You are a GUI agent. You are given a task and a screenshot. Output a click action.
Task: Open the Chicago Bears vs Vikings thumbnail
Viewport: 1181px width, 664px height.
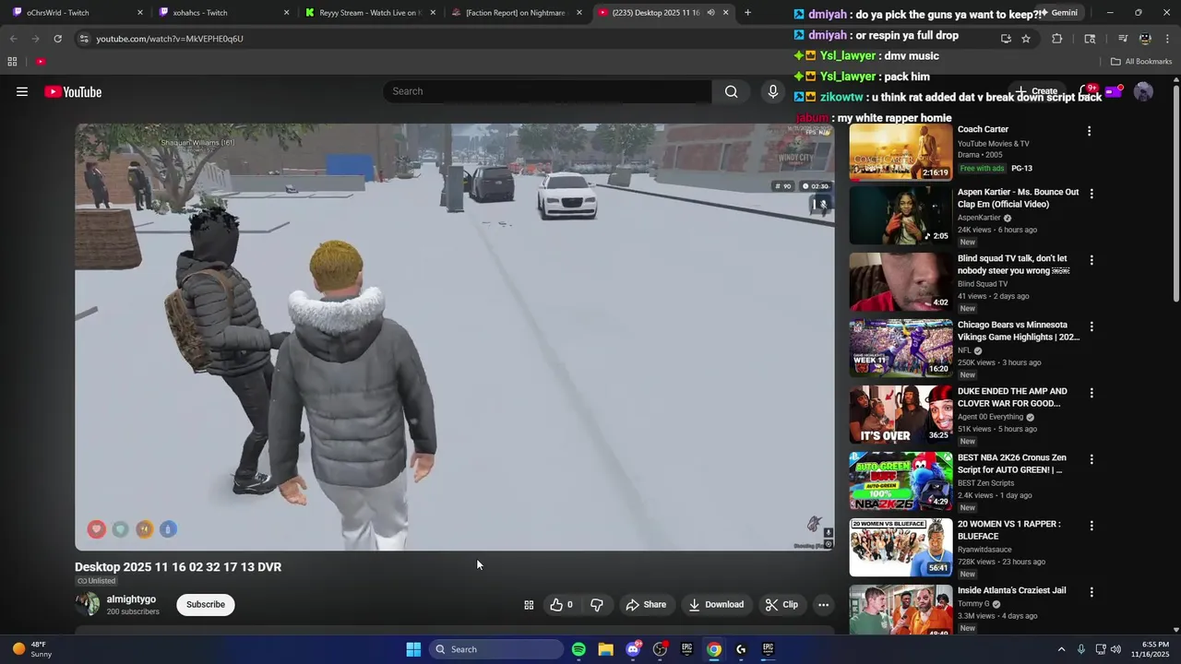point(901,349)
